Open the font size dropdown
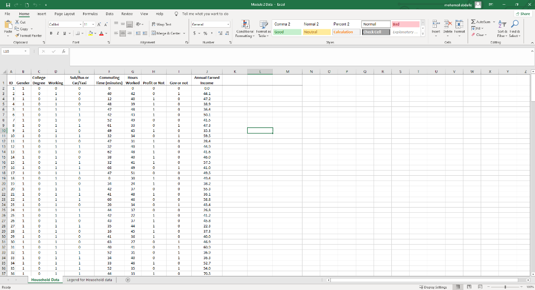This screenshot has width=535, height=290. pos(94,25)
